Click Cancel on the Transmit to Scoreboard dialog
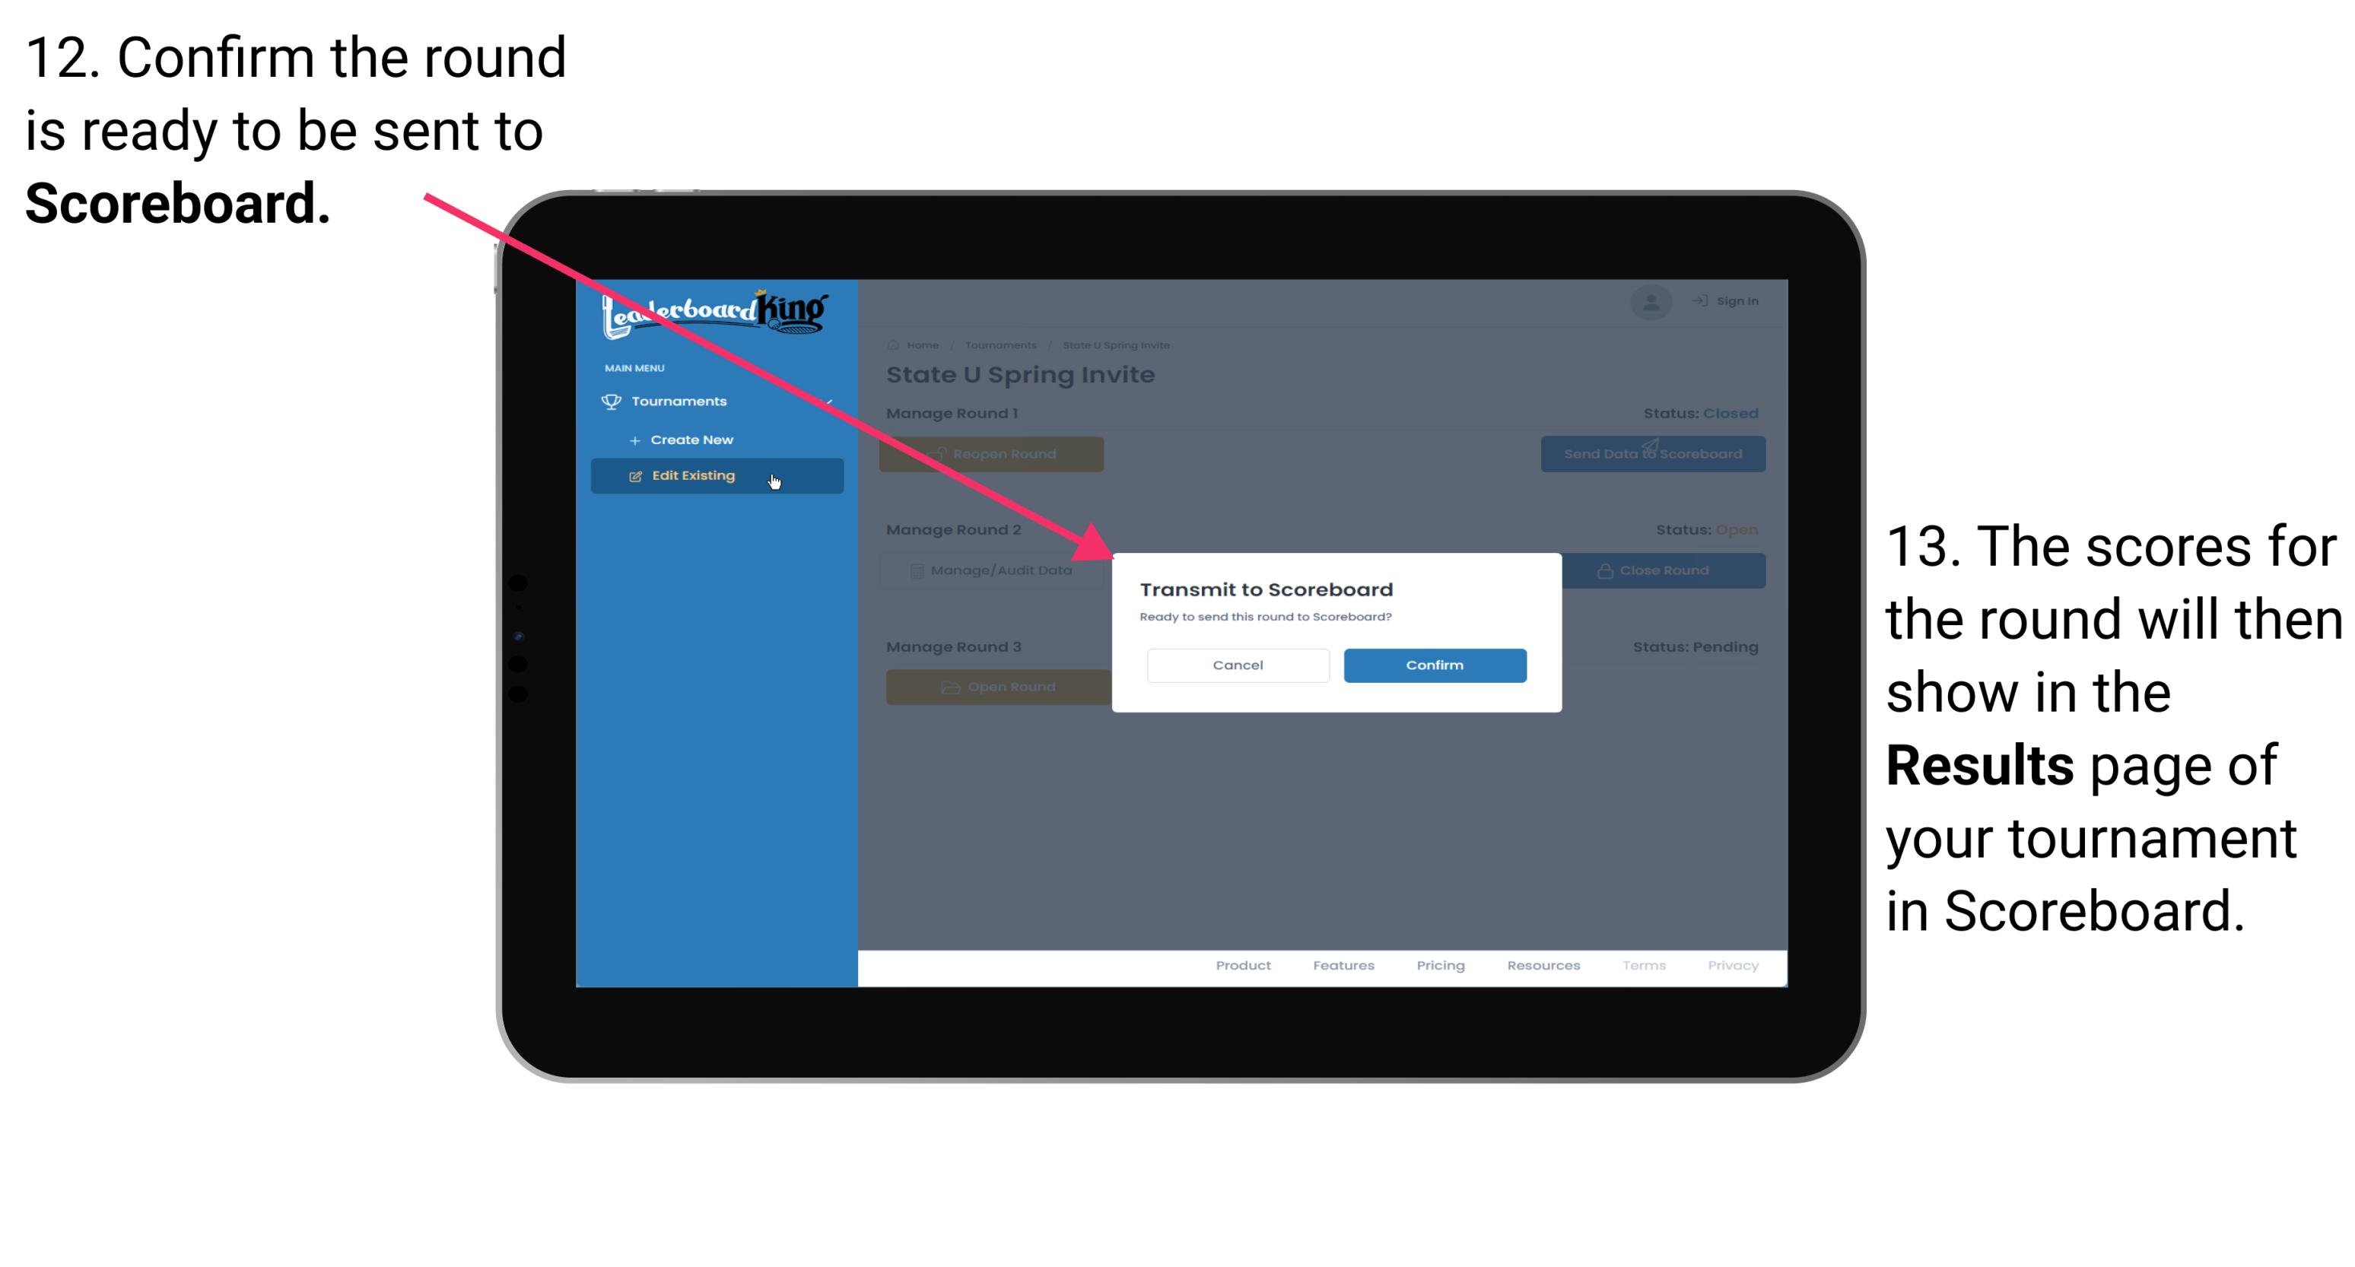The height and width of the screenshot is (1267, 2355). 1236,663
